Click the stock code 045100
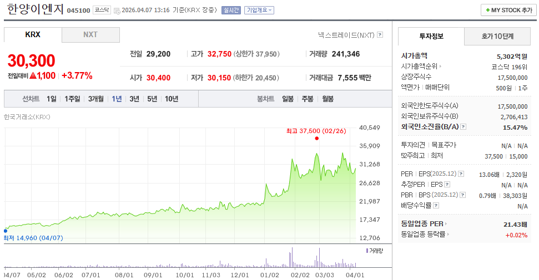539x280 pixels. (78, 11)
